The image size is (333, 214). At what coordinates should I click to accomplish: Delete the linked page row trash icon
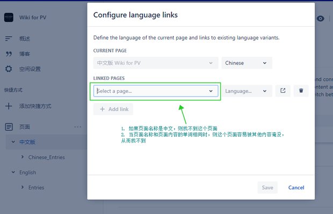301,91
